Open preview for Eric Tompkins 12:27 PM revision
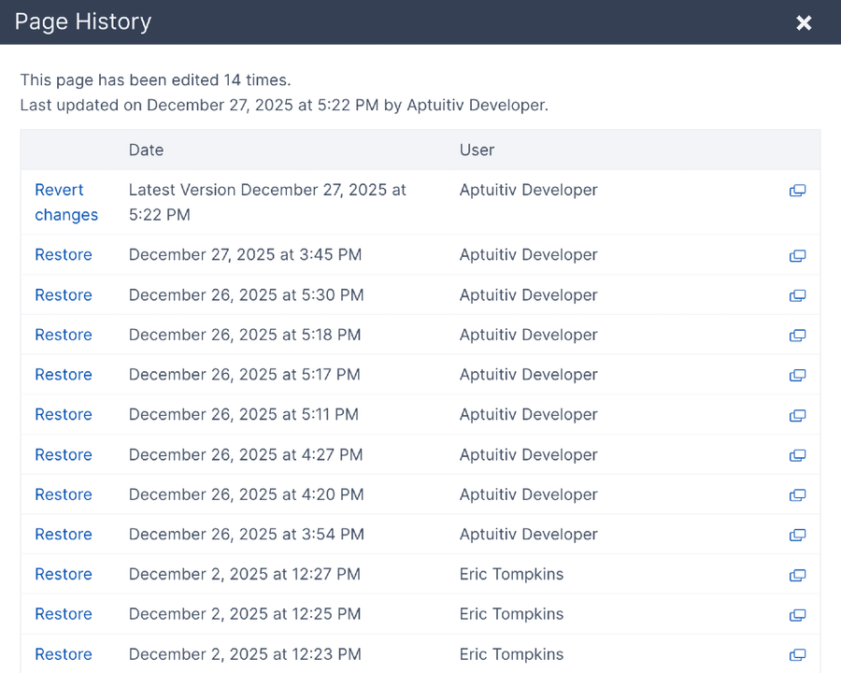Viewport: 841px width, 673px height. pyautogui.click(x=797, y=575)
